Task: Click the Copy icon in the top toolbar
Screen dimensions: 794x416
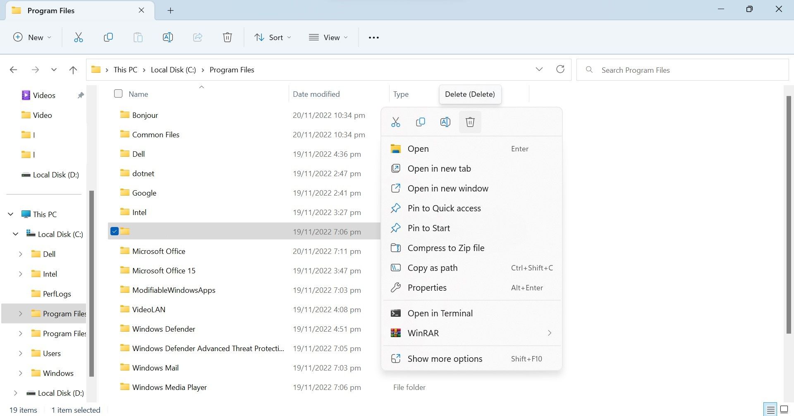Action: tap(108, 37)
